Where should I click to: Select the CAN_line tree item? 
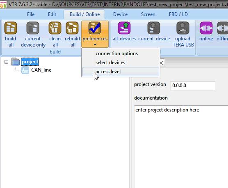coord(41,70)
